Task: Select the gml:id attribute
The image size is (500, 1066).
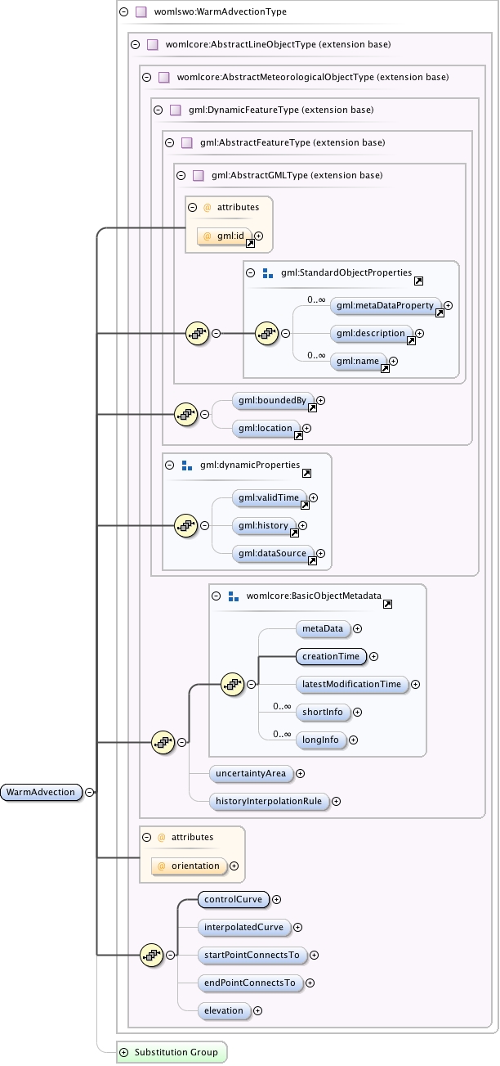Action: [x=224, y=236]
